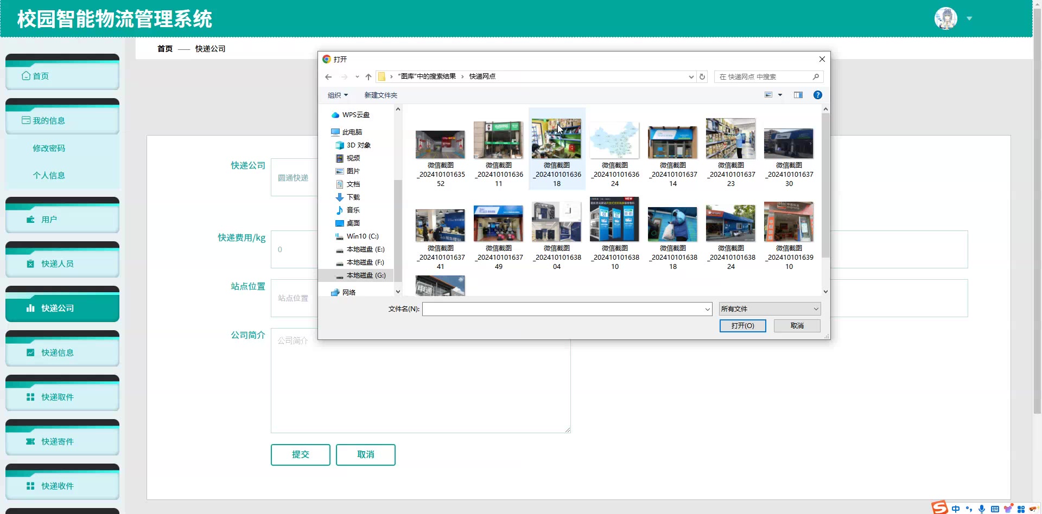Expand the view options dropdown arrow
The width and height of the screenshot is (1042, 514).
(780, 95)
